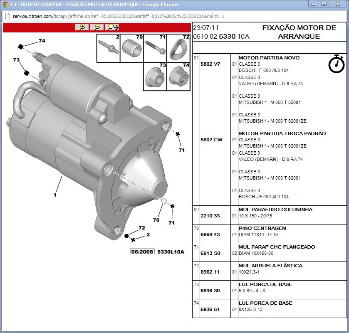349x333 pixels.
Task: Select callout 74 on the diagram
Action: click(x=42, y=41)
